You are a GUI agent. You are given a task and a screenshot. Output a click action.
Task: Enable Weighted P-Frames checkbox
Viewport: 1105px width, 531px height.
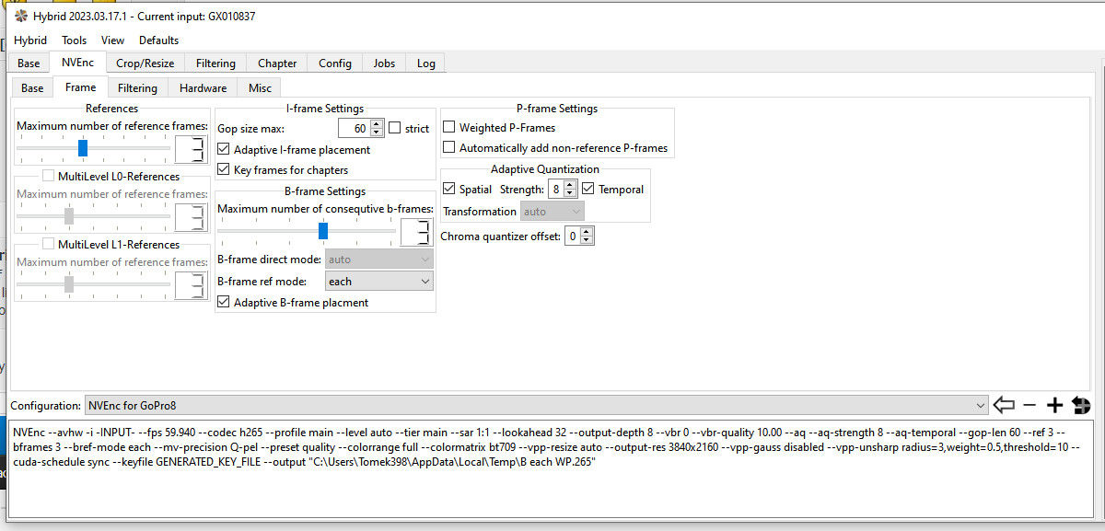point(449,128)
